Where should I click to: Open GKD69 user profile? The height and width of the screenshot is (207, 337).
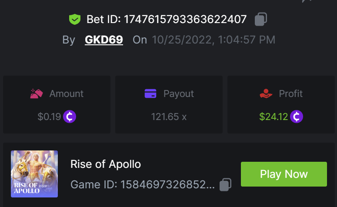click(104, 40)
